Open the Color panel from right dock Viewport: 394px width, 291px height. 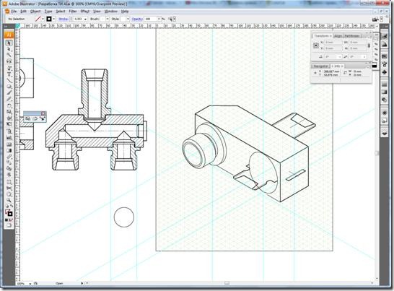(x=384, y=37)
